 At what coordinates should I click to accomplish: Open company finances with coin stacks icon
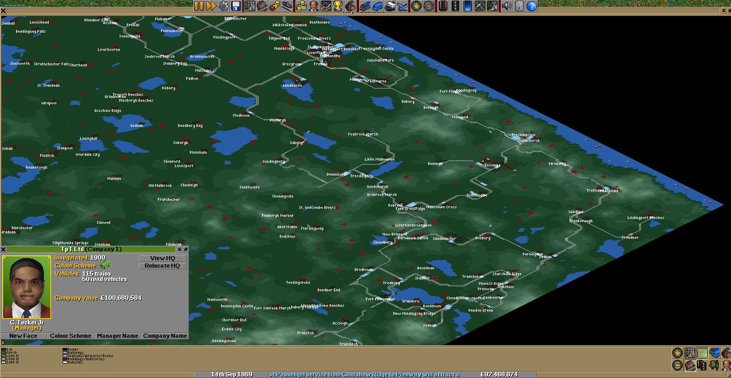click(x=301, y=6)
